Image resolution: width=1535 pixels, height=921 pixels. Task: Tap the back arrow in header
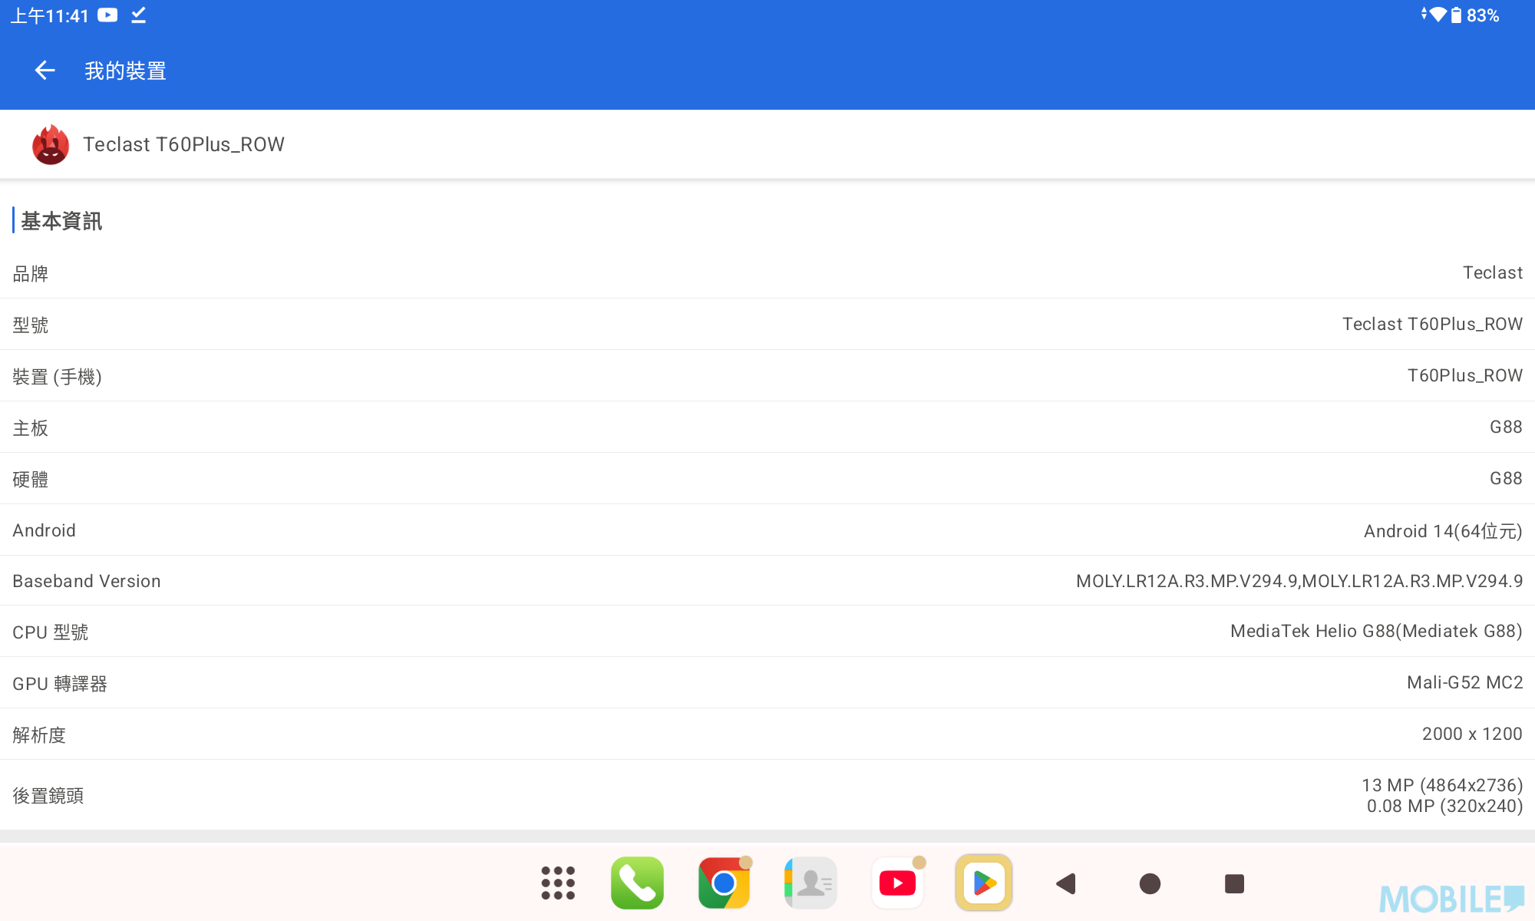(45, 71)
